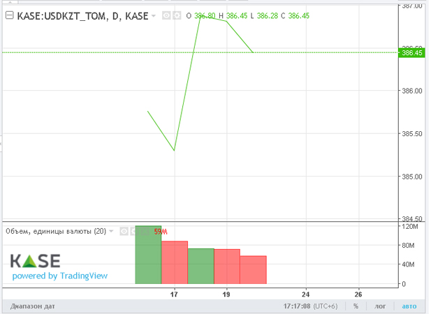Click the 120M volume axis label
The image size is (433, 314).
click(x=410, y=227)
